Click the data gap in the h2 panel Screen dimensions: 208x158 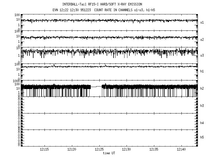tap(96, 90)
